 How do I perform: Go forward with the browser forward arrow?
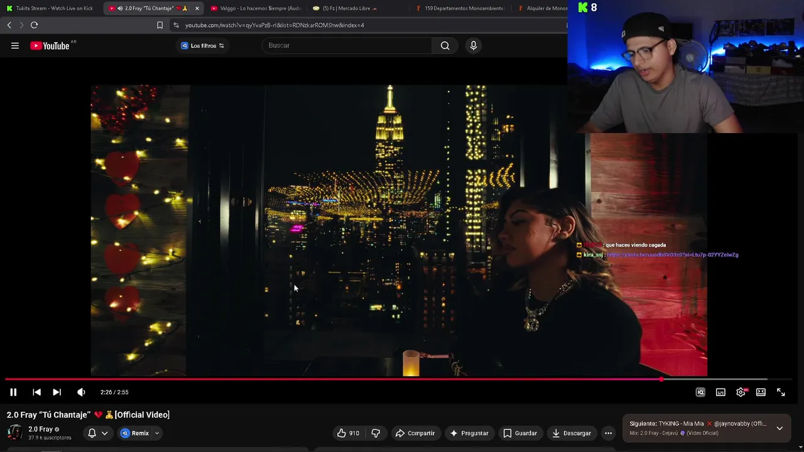21,25
